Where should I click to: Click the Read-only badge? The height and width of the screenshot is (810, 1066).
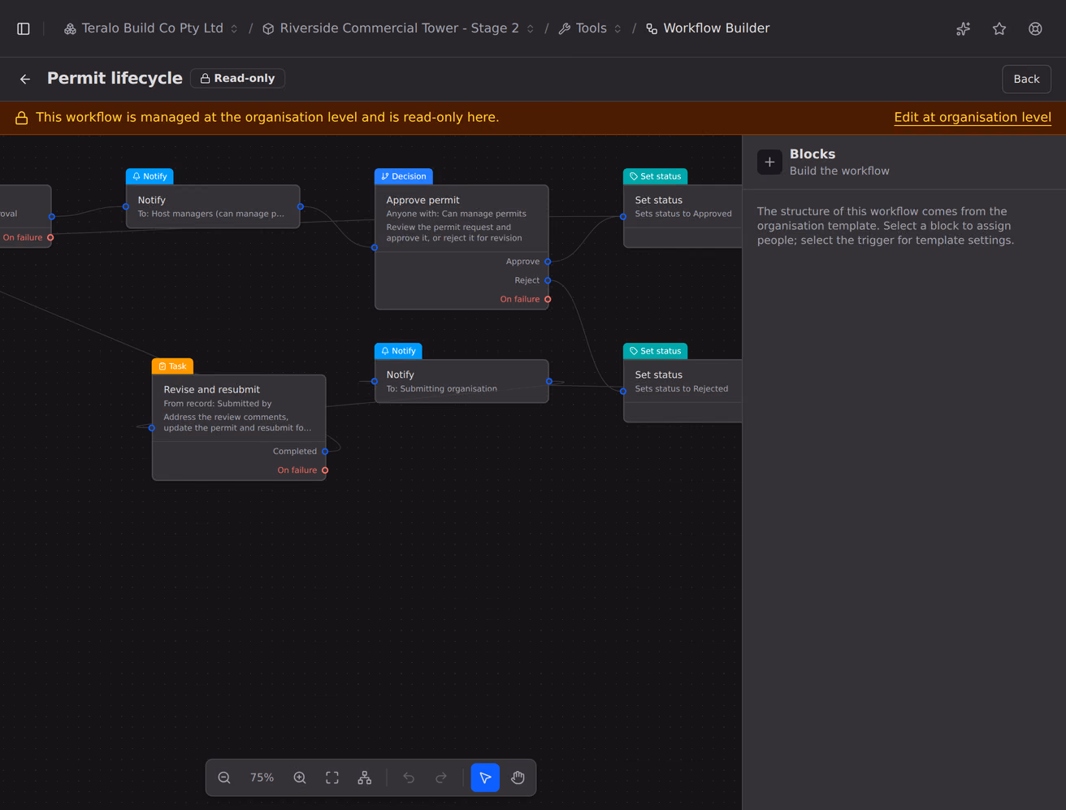coord(238,79)
